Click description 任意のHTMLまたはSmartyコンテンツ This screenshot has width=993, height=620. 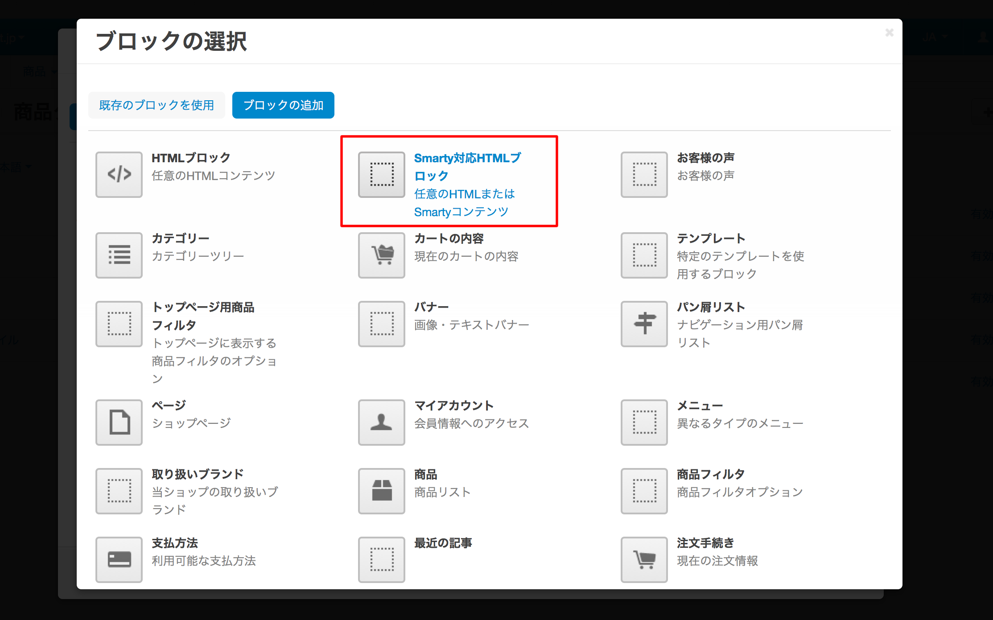pyautogui.click(x=465, y=203)
